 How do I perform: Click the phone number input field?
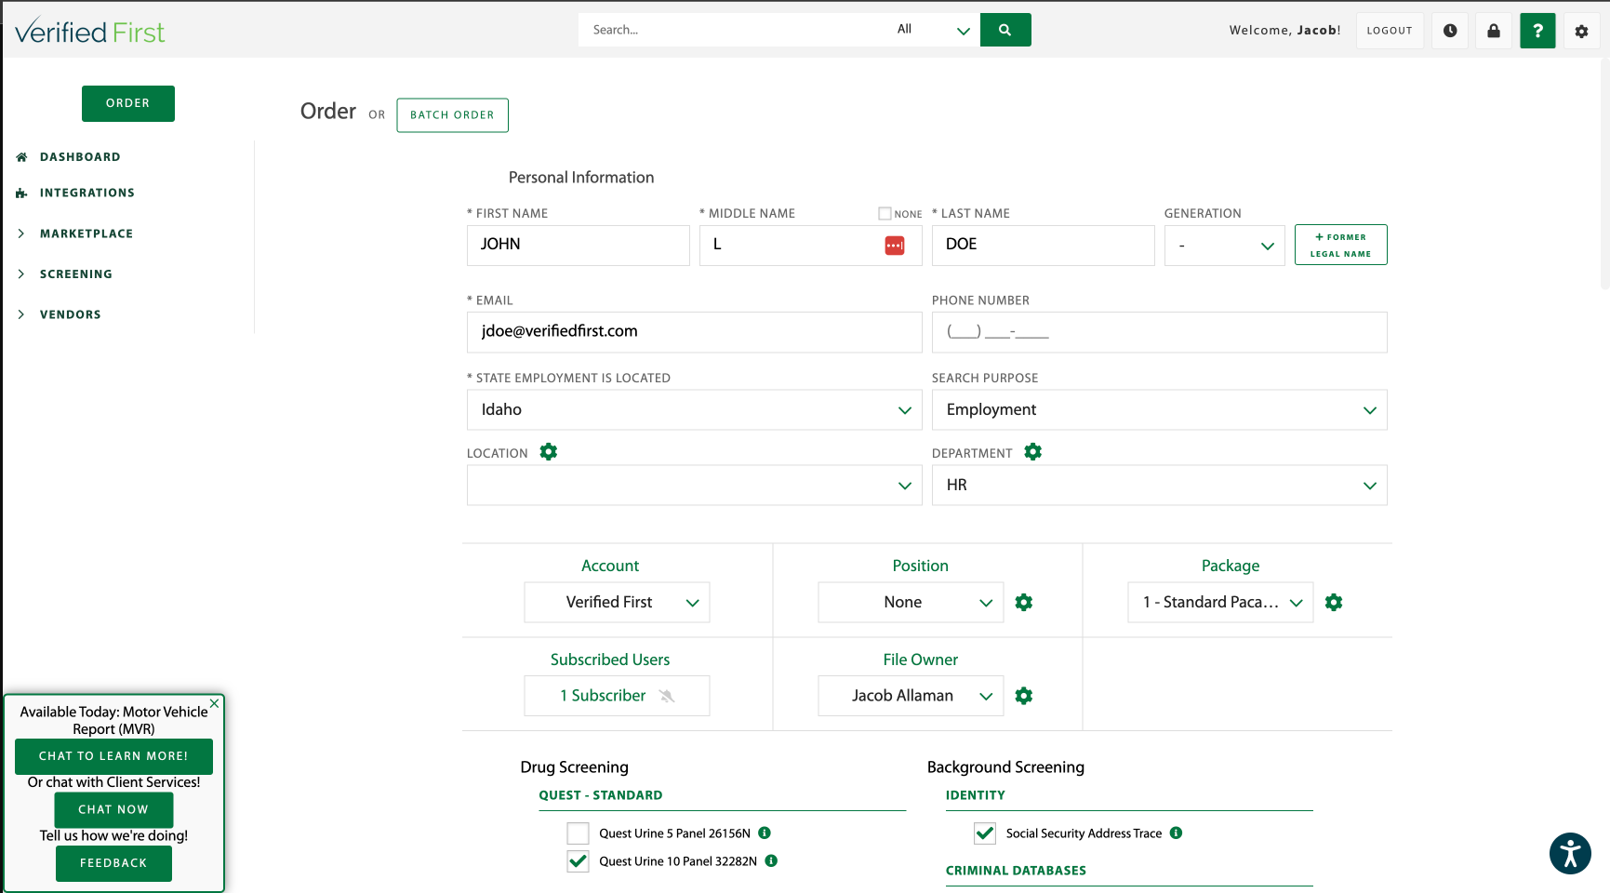click(1159, 332)
